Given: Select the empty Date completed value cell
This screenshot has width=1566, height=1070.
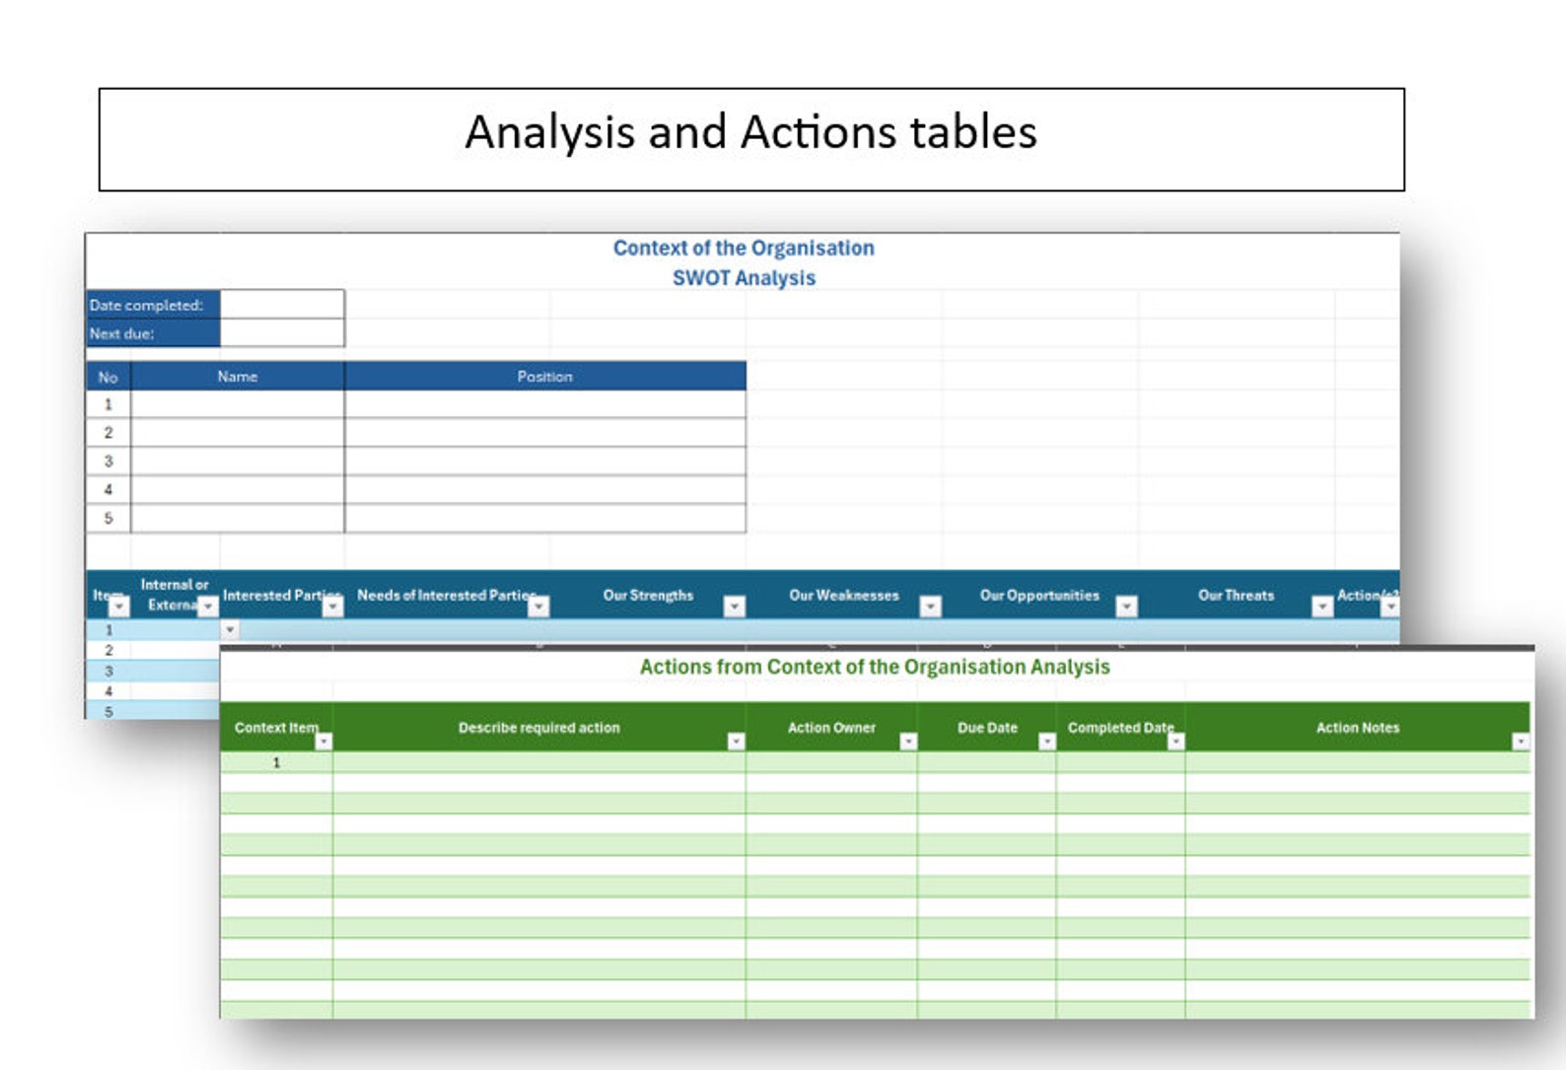Looking at the screenshot, I should pos(282,305).
